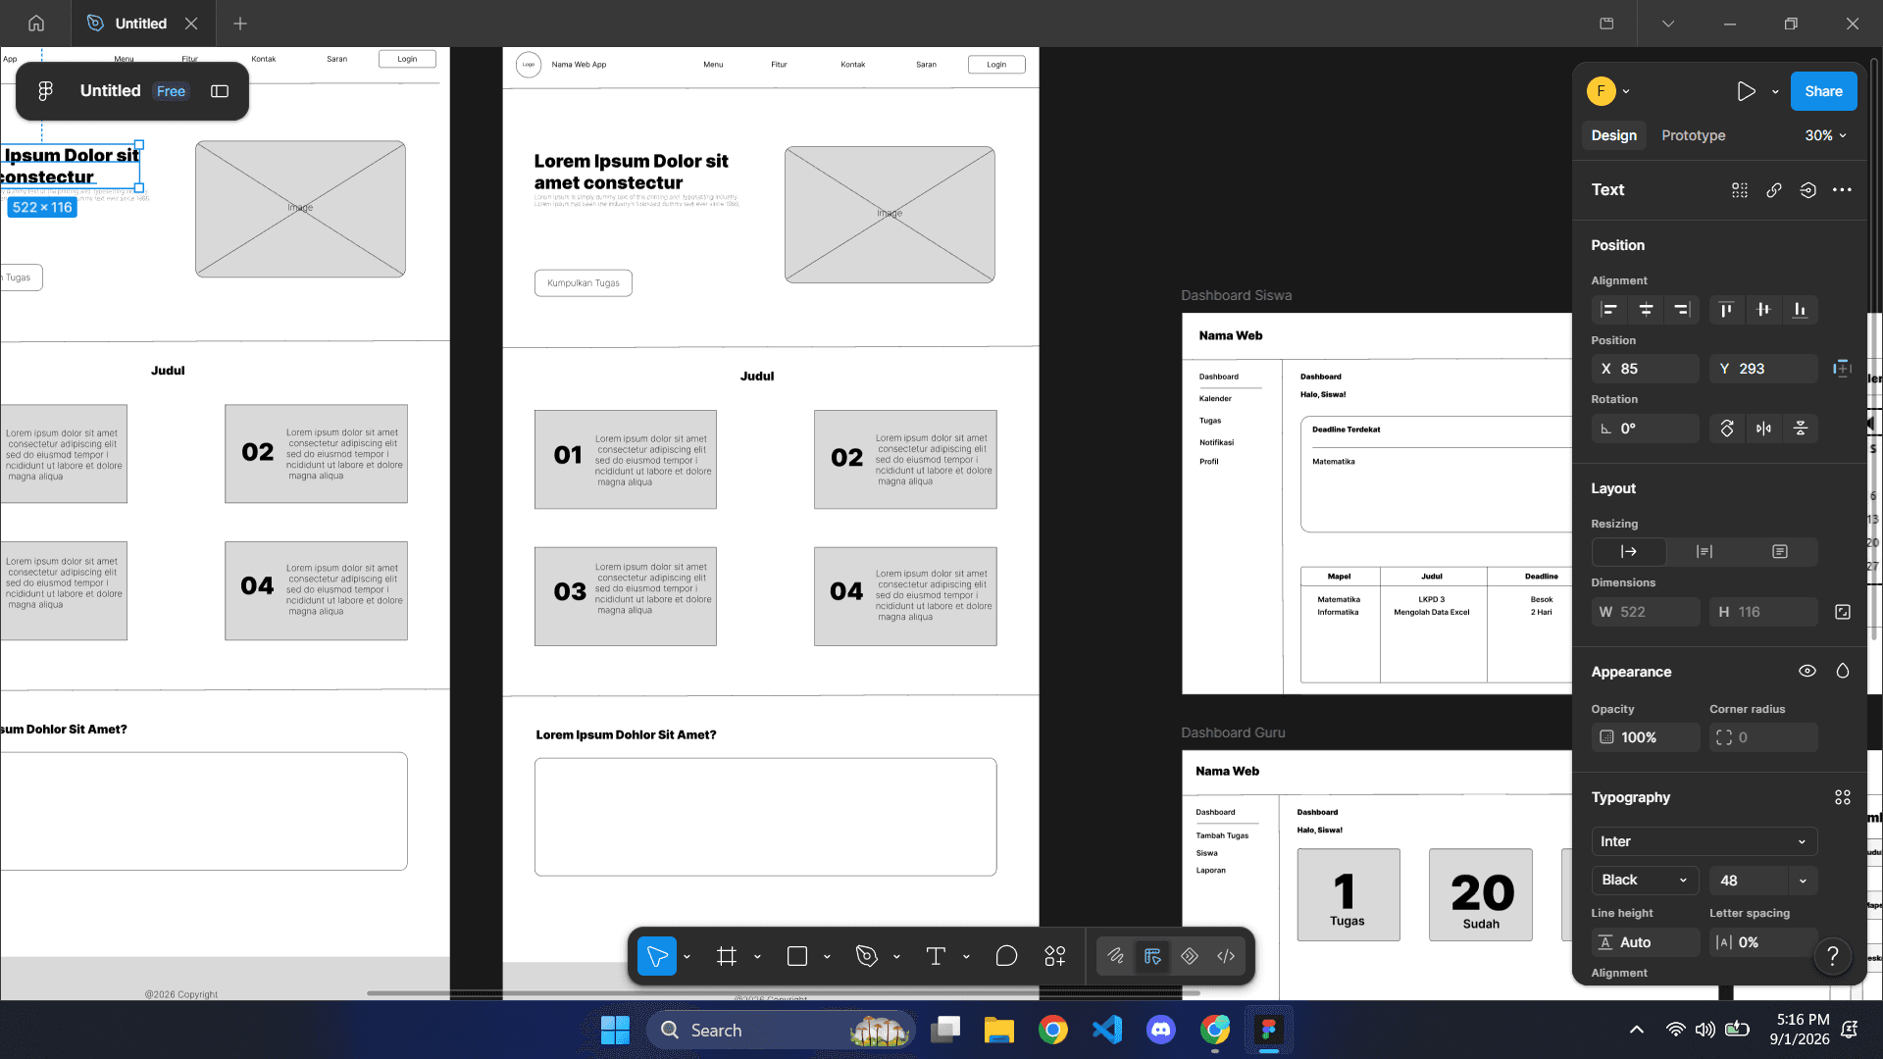1883x1059 pixels.
Task: Select the Comment tool
Action: [x=1006, y=956]
